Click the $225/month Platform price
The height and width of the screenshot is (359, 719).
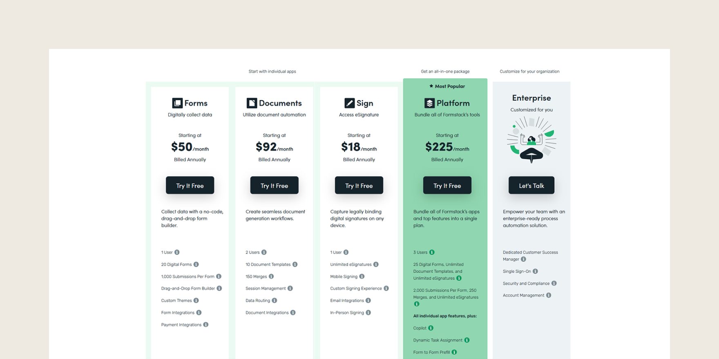tap(447, 147)
